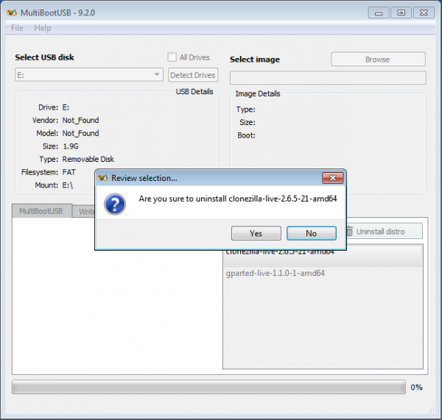
Task: Open the File menu
Action: [x=17, y=28]
